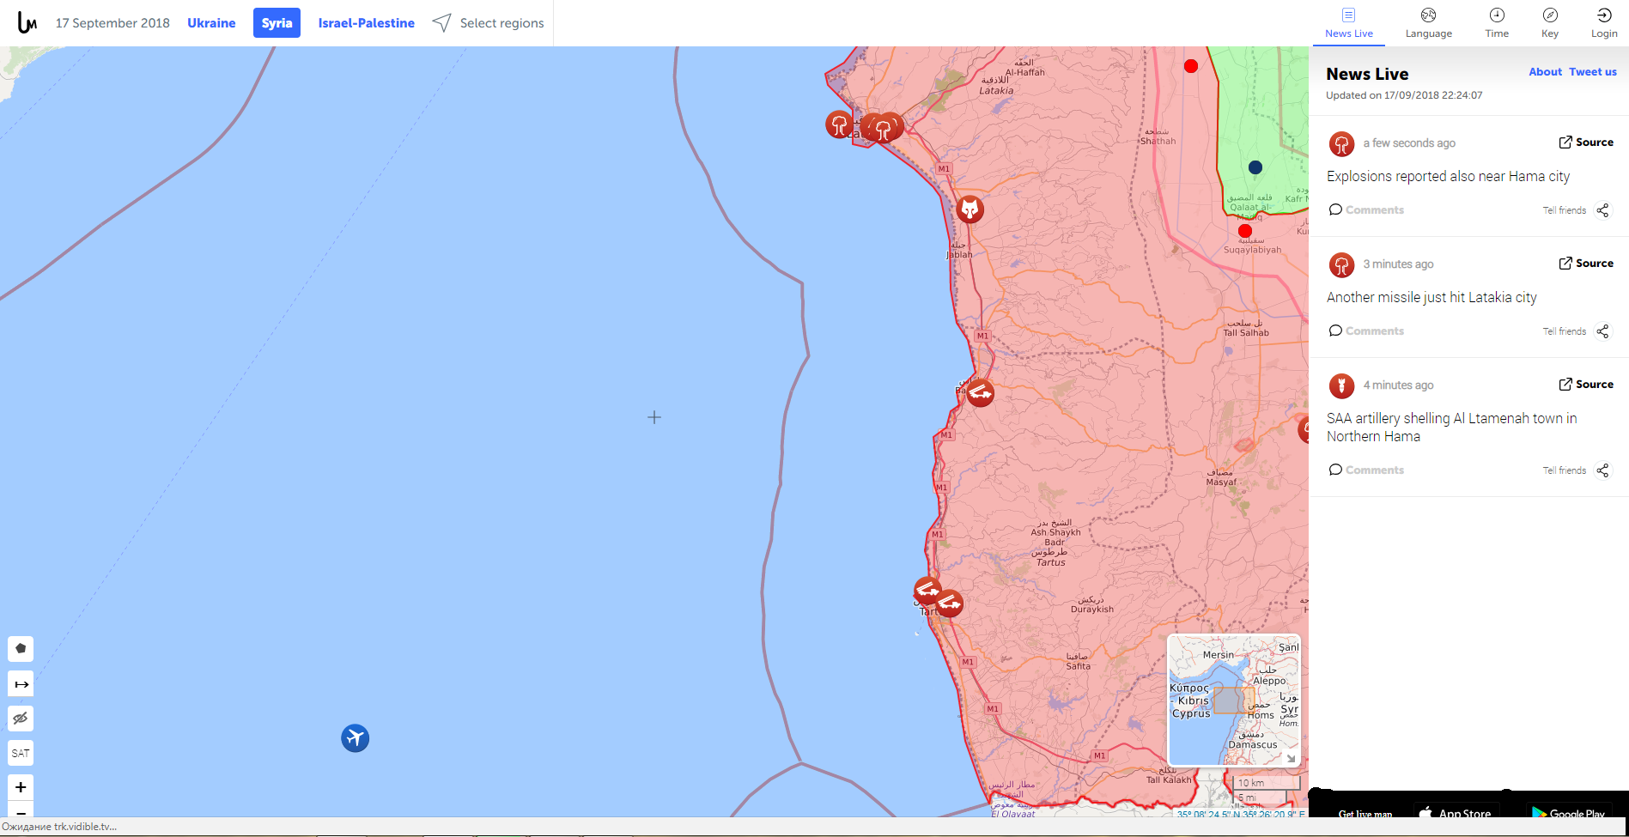Click the red dot marker near Suqaylabiyah

tap(1245, 231)
